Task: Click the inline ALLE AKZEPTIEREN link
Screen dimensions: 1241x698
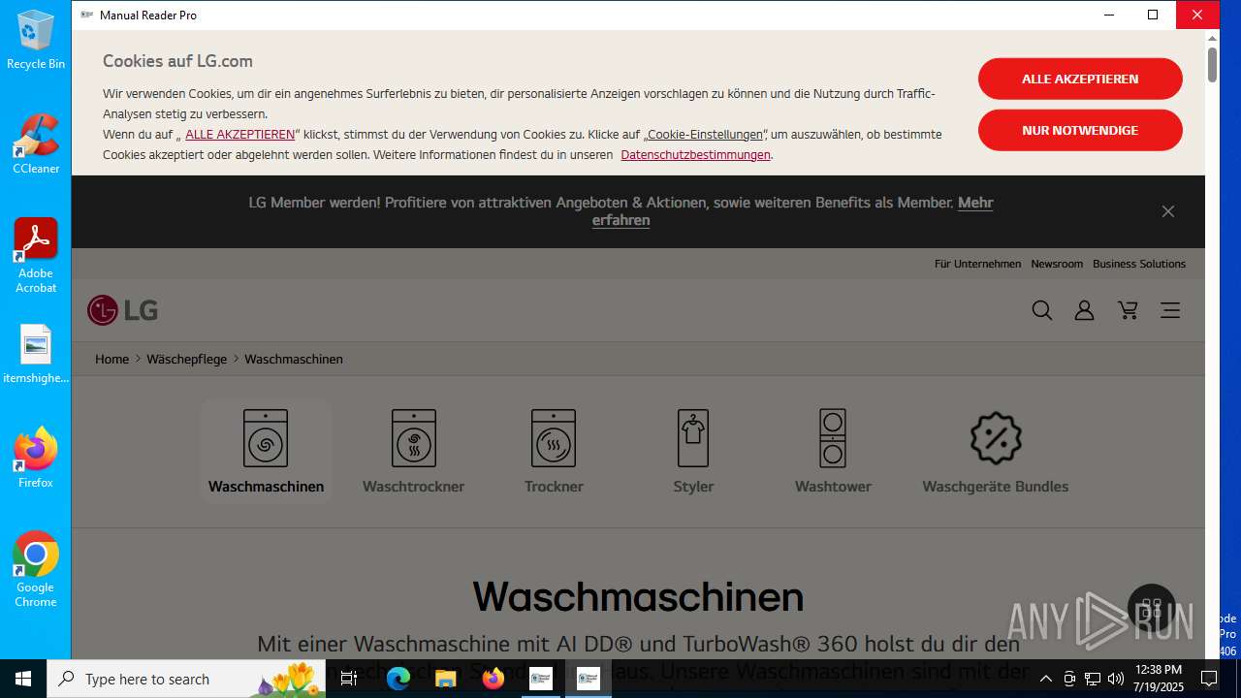Action: tap(239, 135)
